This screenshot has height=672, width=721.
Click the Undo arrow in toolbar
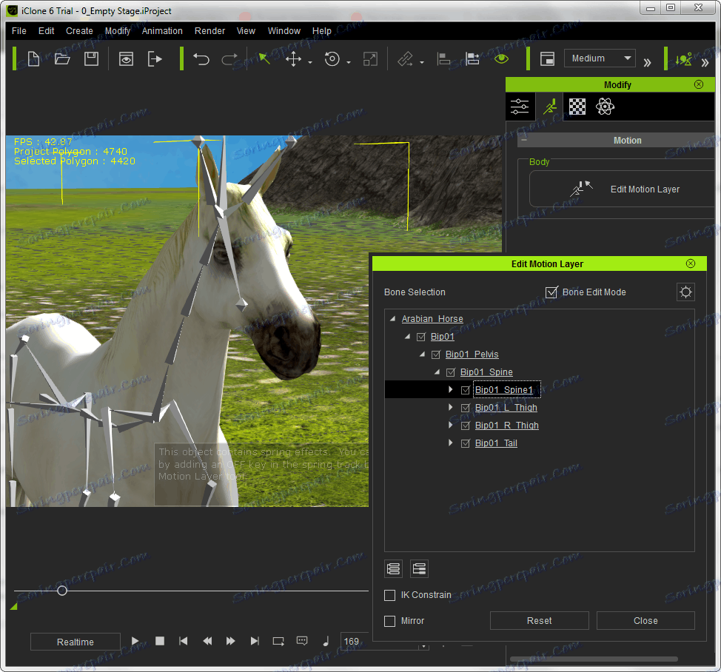(x=201, y=59)
